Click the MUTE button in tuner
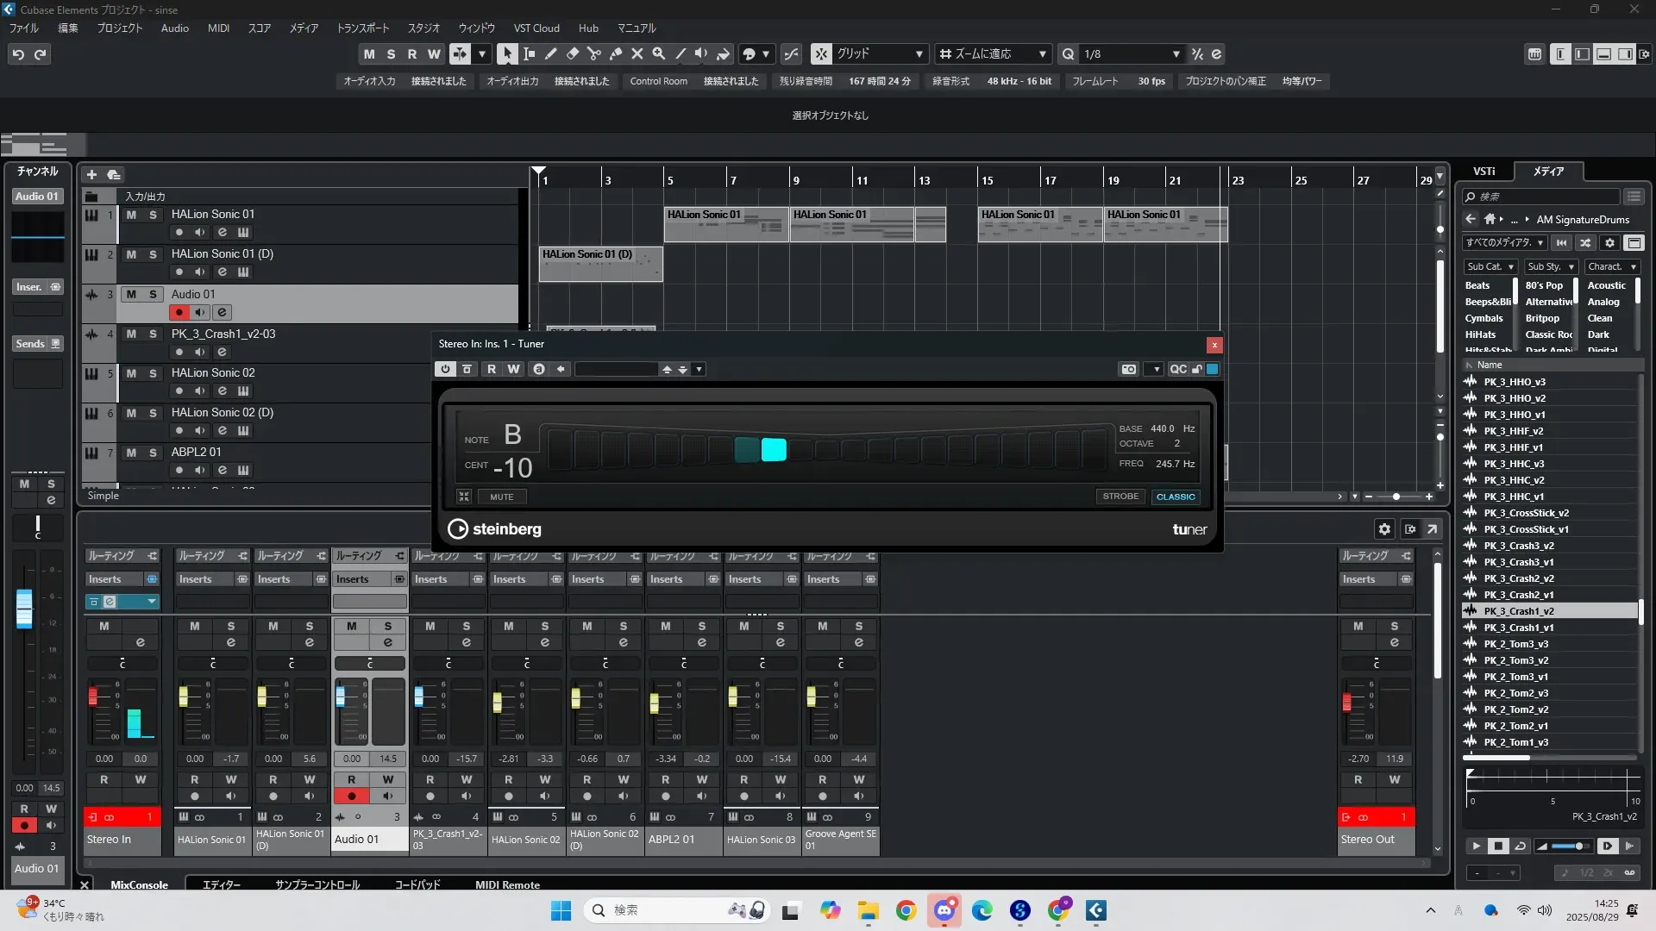This screenshot has width=1656, height=931. [x=501, y=497]
